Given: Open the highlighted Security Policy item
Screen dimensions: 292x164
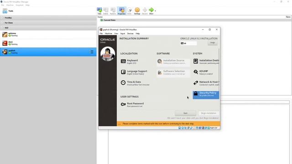Looking at the screenshot, I should pyautogui.click(x=206, y=95).
